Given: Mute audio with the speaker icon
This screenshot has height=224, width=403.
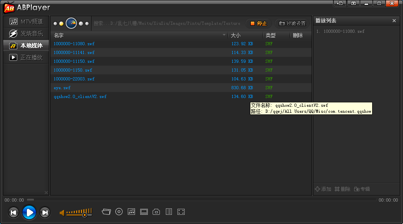Looking at the screenshot, I should pyautogui.click(x=62, y=213).
